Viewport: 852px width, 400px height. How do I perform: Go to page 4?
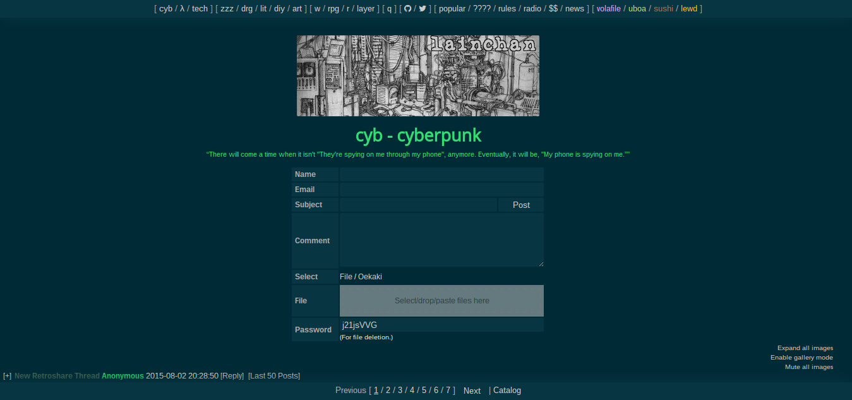pos(412,391)
